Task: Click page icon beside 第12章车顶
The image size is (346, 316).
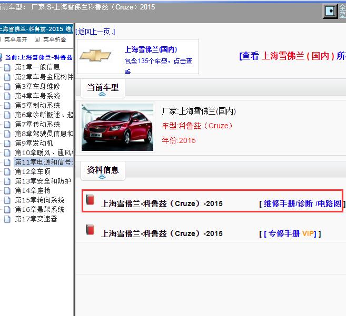Action: tap(7, 171)
